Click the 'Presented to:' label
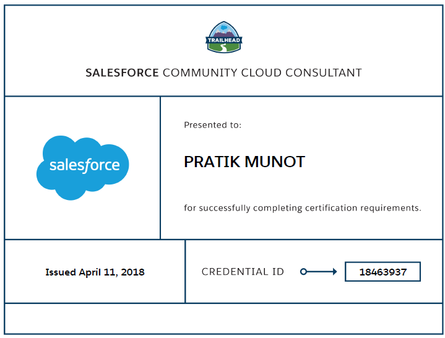The width and height of the screenshot is (445, 338). click(x=212, y=125)
